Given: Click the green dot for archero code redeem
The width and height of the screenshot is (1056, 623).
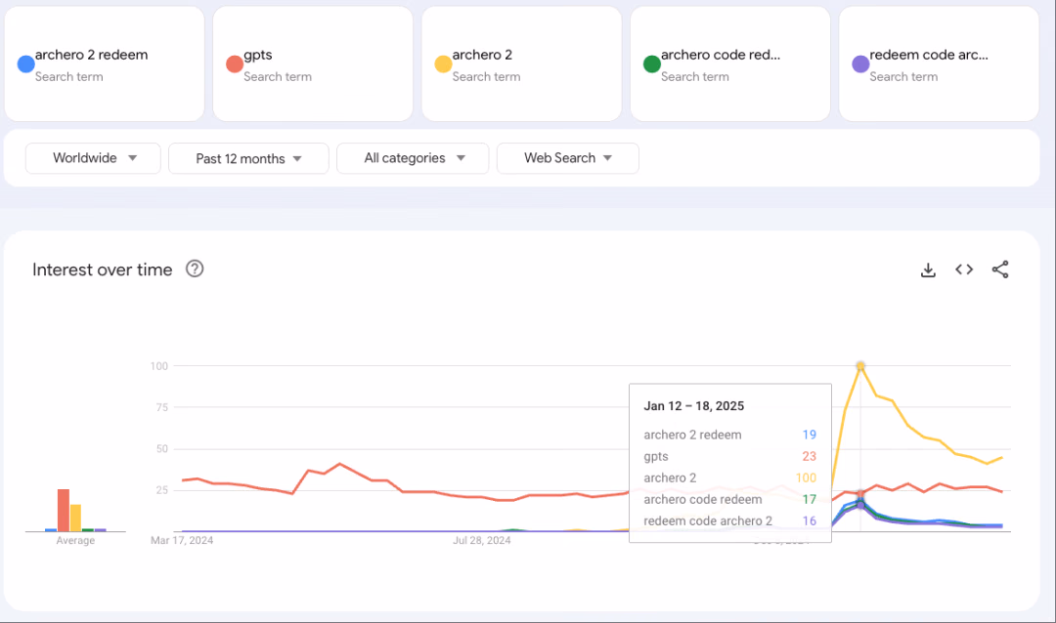Looking at the screenshot, I should 652,63.
